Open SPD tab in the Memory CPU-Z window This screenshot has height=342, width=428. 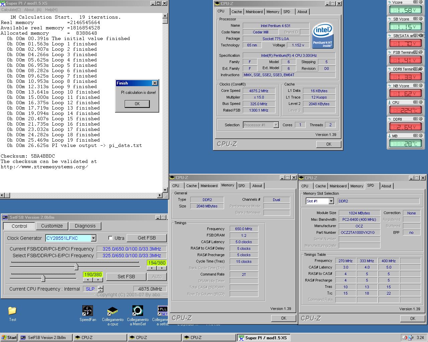241,186
